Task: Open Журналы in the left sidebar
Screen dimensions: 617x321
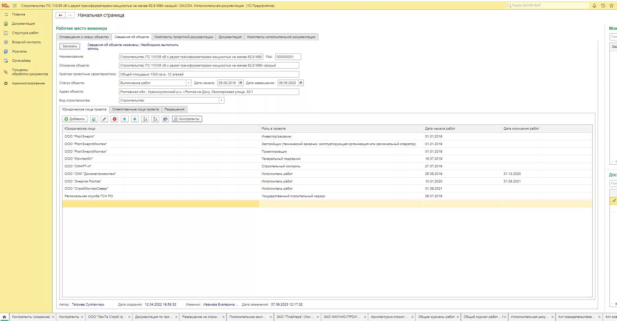Action: [x=19, y=51]
